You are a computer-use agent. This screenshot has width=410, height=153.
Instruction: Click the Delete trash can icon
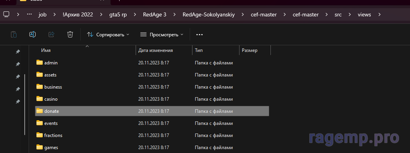(x=70, y=34)
